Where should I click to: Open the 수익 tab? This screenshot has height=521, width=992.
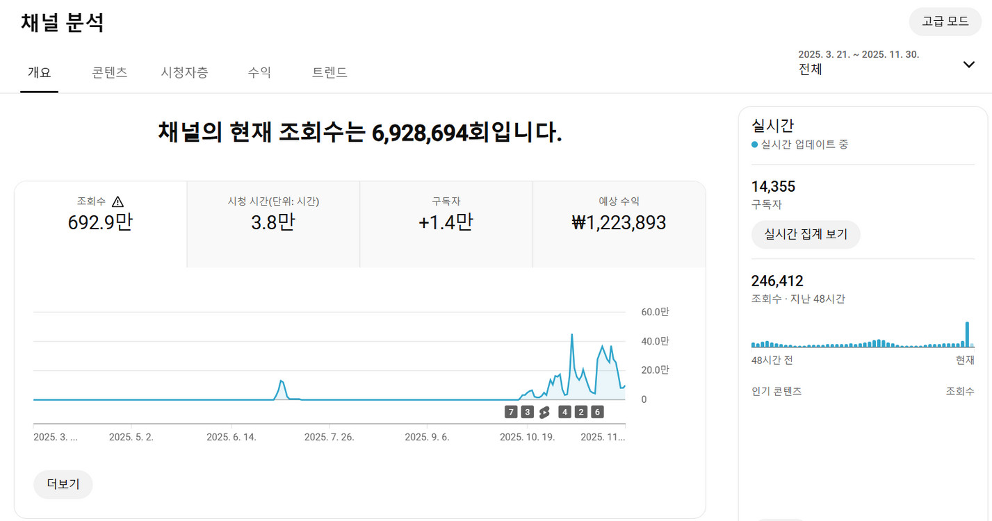259,72
